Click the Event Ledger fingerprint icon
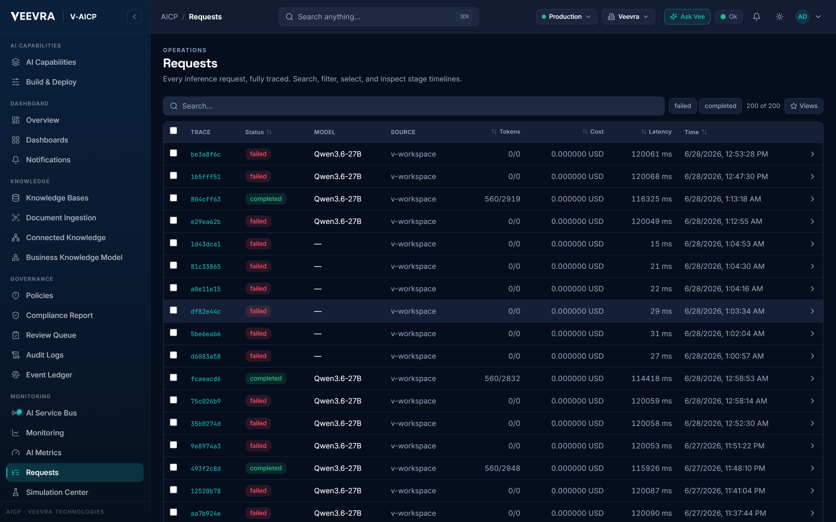The image size is (836, 522). (16, 375)
